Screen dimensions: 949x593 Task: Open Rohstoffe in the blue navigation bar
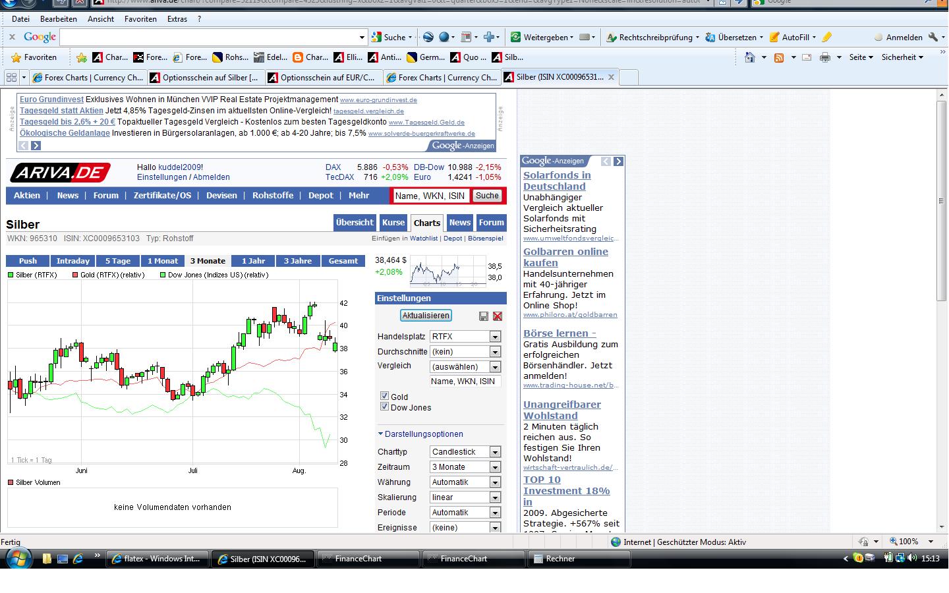(x=273, y=196)
